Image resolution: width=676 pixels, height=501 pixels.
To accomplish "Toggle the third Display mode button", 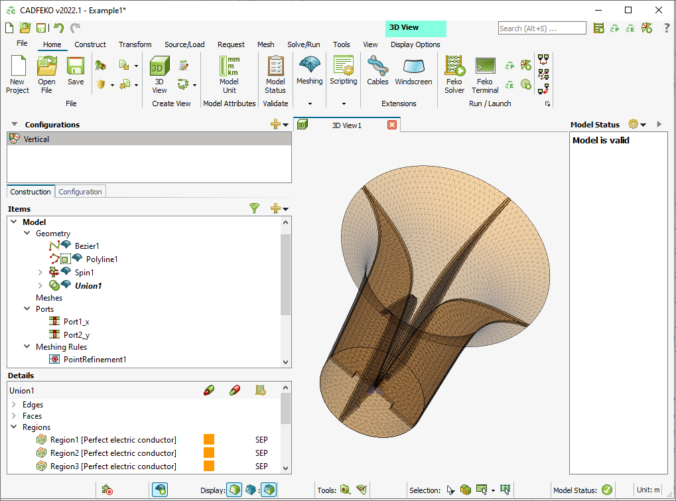I will [269, 490].
